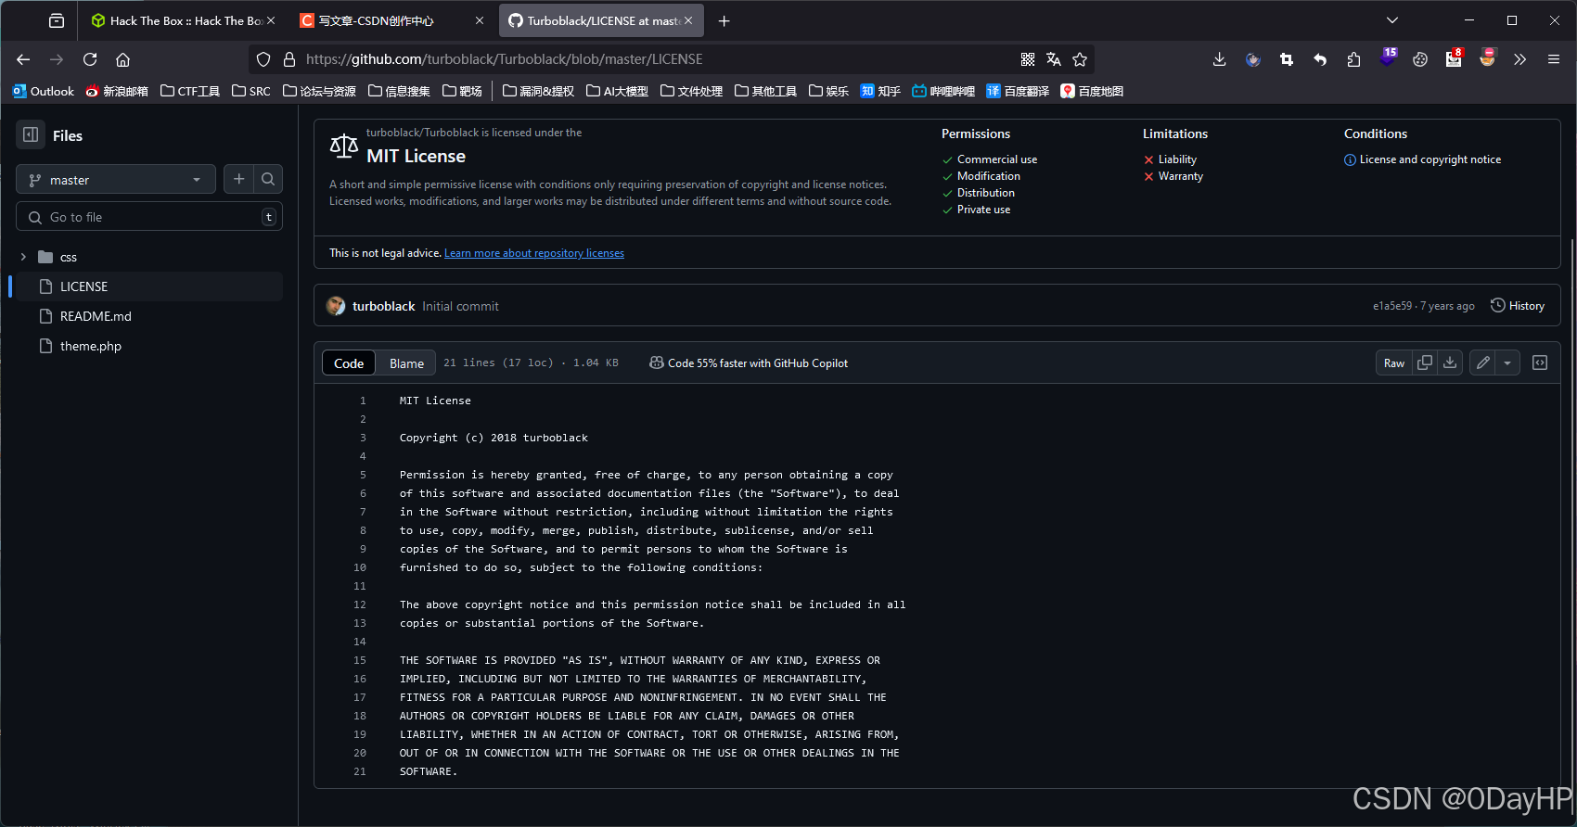The height and width of the screenshot is (827, 1577).
Task: Open Outlook bookmark
Action: 44,91
